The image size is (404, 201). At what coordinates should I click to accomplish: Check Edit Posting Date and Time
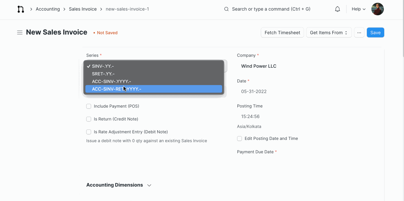tap(239, 139)
